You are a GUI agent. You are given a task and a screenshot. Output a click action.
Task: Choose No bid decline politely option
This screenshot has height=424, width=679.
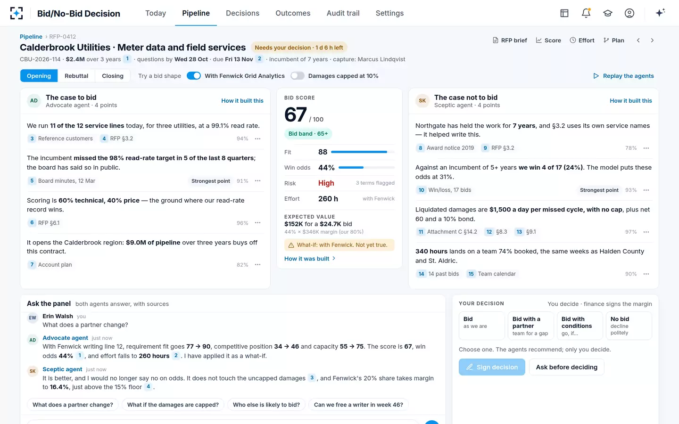click(x=629, y=326)
